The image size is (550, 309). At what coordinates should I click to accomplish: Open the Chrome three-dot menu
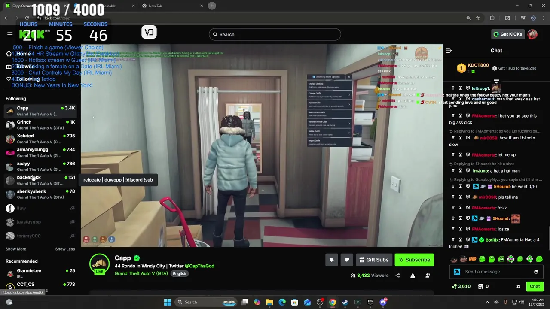click(544, 18)
